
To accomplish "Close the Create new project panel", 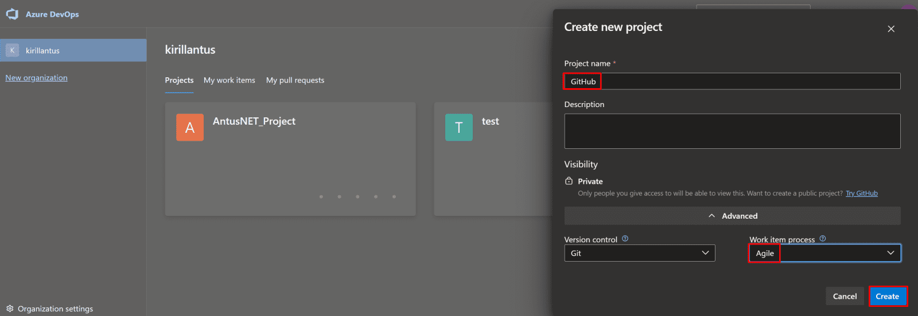I will coord(891,29).
